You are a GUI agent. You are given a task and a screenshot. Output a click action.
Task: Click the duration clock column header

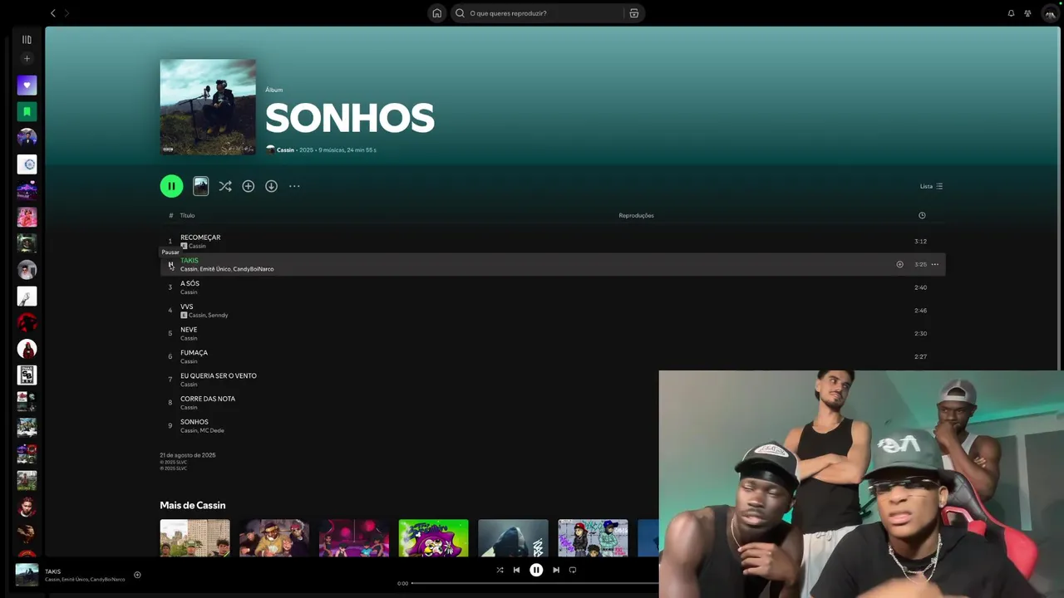[922, 215]
